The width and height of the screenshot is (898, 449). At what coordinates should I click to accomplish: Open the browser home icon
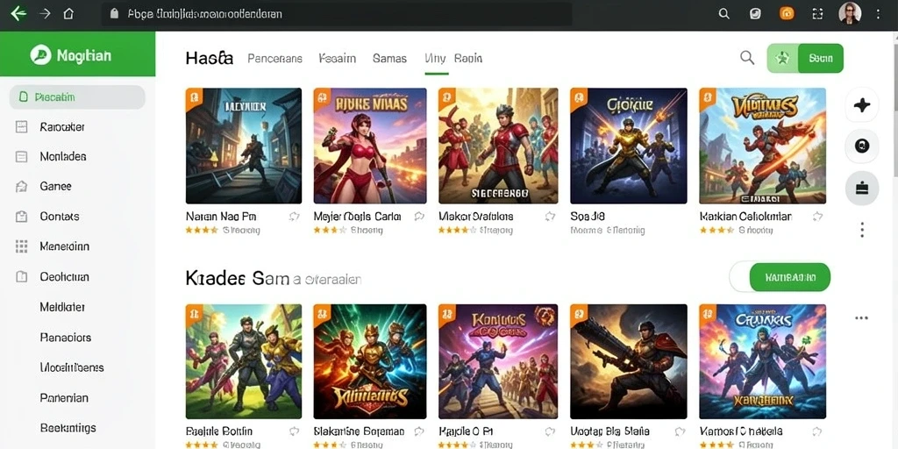point(68,14)
